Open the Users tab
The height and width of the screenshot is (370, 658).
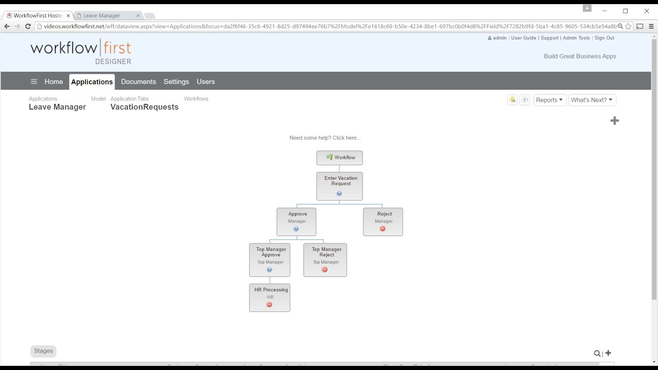pos(206,82)
